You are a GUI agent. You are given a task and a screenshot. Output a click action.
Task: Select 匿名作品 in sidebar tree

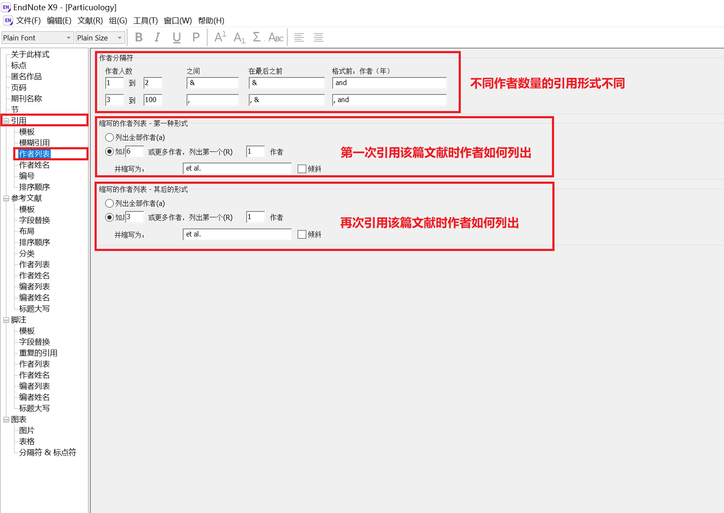(26, 77)
